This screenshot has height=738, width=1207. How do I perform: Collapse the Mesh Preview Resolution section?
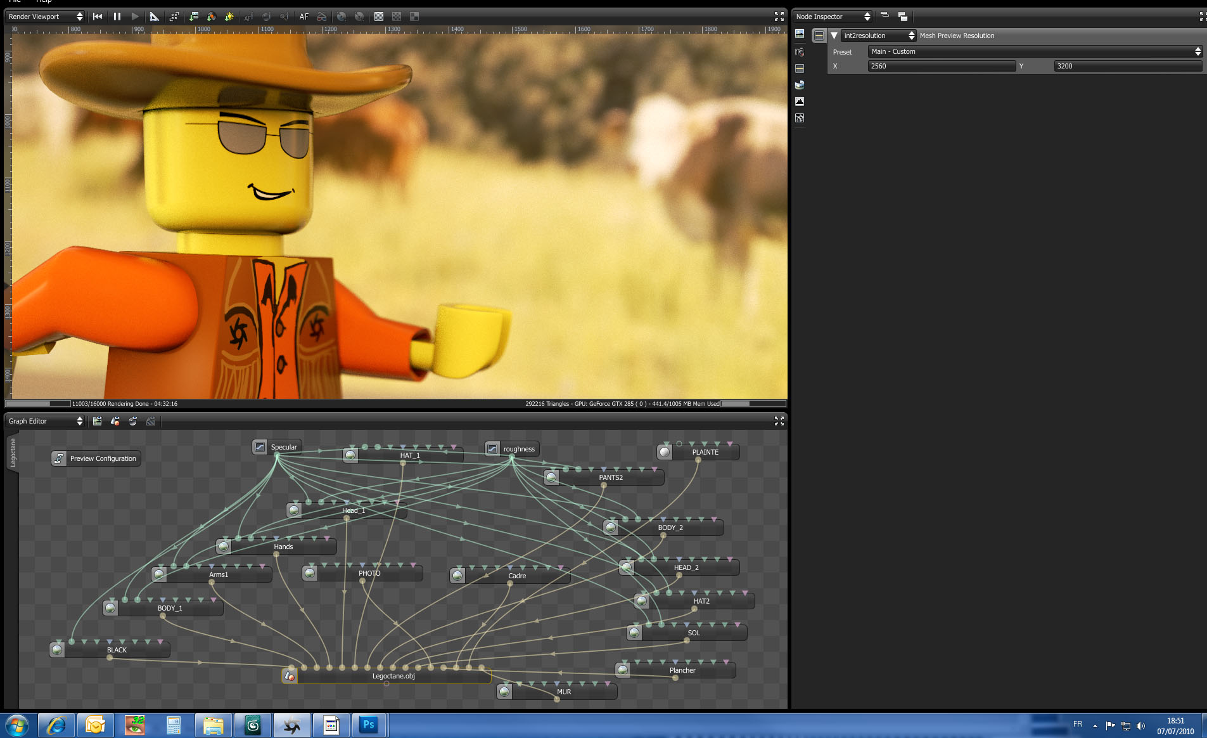click(834, 36)
